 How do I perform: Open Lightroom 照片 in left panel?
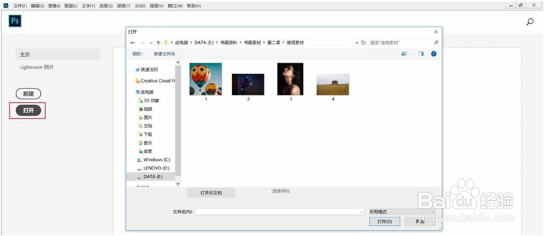click(37, 67)
